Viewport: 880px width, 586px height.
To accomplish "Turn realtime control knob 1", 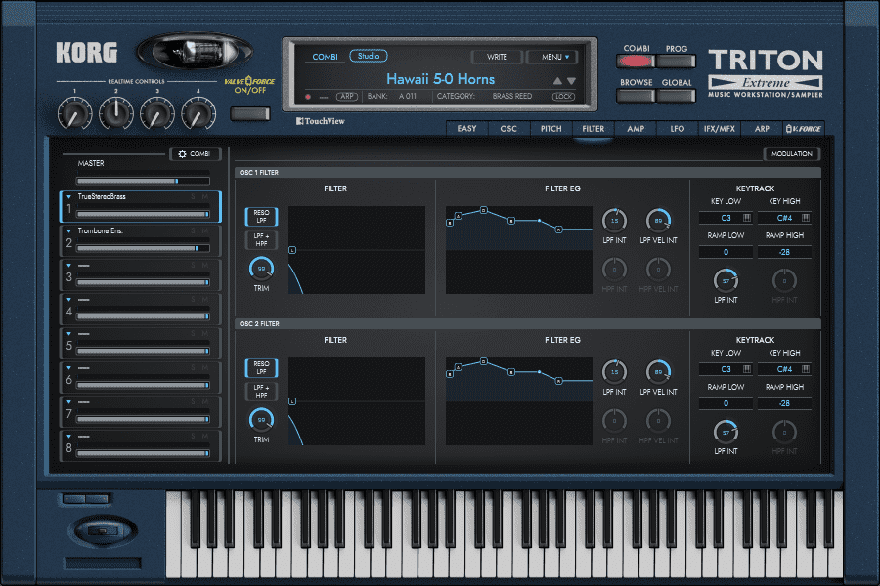I will tap(74, 113).
